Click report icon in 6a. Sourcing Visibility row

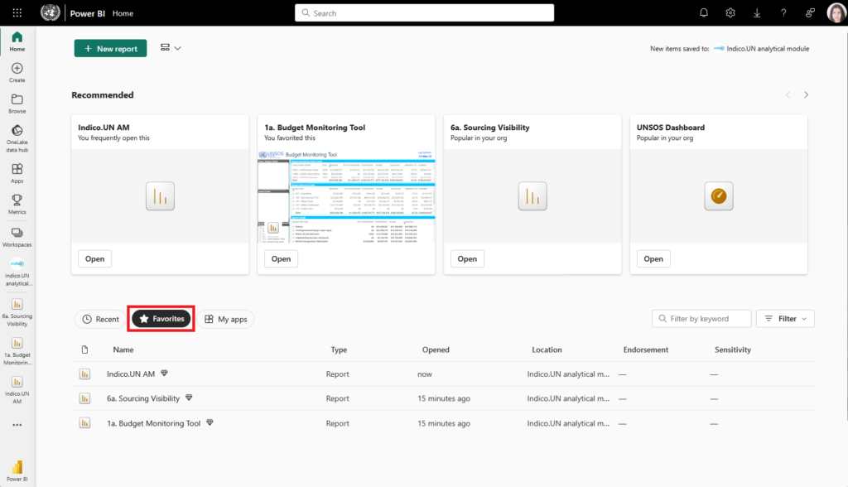click(x=85, y=398)
